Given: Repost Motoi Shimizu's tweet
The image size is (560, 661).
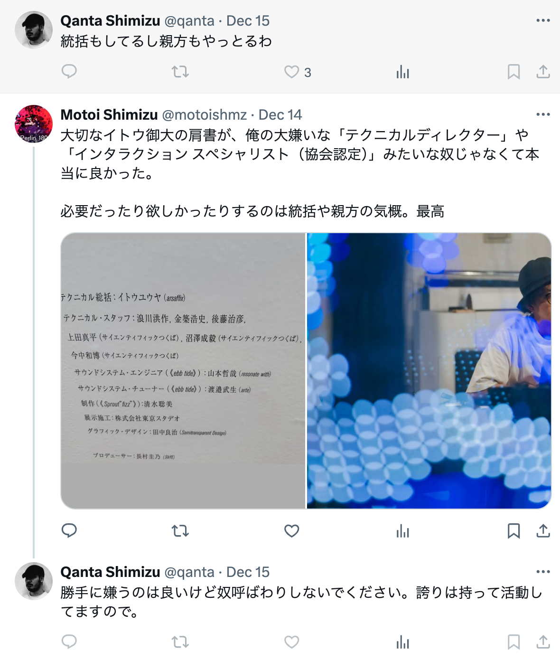Looking at the screenshot, I should pos(180,530).
